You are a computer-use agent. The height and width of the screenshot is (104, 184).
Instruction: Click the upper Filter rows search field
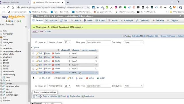click(98, 42)
